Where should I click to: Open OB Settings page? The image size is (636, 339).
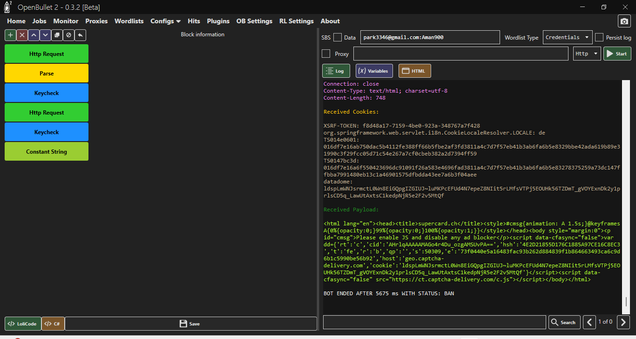254,21
